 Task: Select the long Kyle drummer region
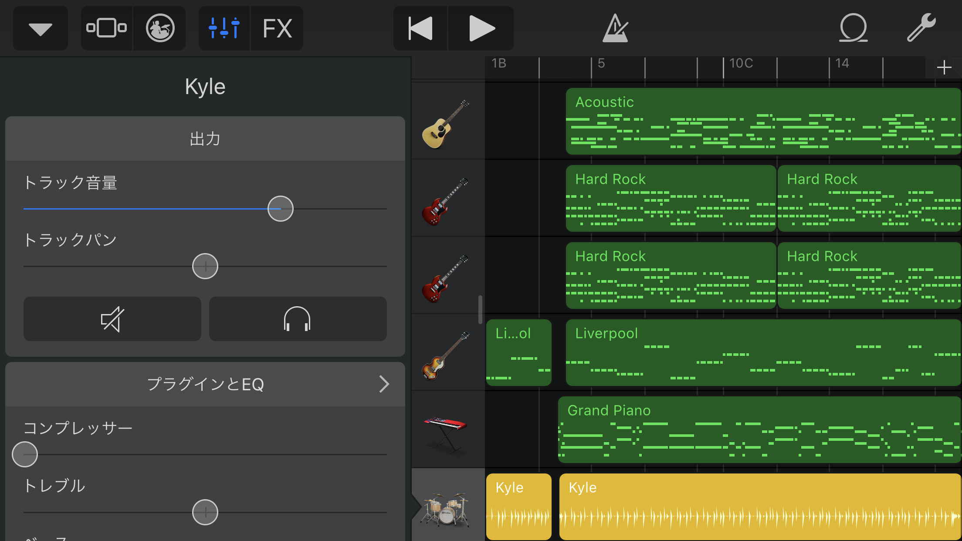tap(760, 507)
